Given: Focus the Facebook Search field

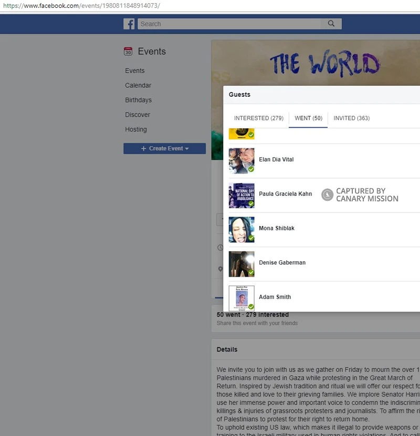Looking at the screenshot, I should click(x=229, y=24).
